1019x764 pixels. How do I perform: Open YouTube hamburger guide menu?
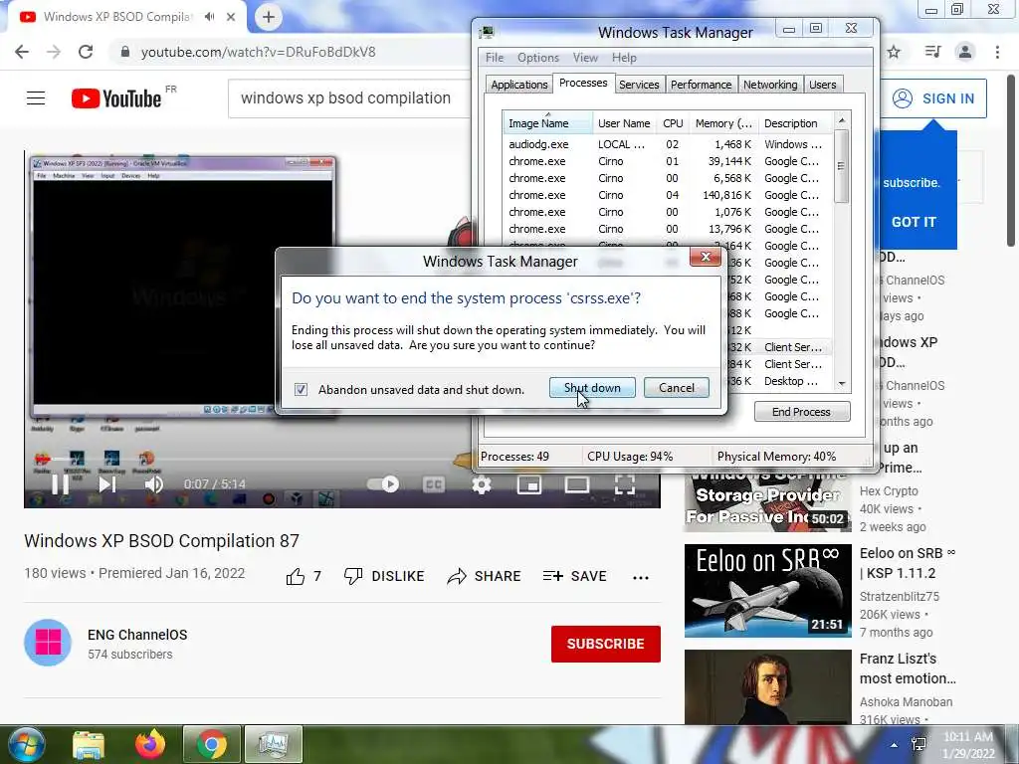click(x=36, y=98)
